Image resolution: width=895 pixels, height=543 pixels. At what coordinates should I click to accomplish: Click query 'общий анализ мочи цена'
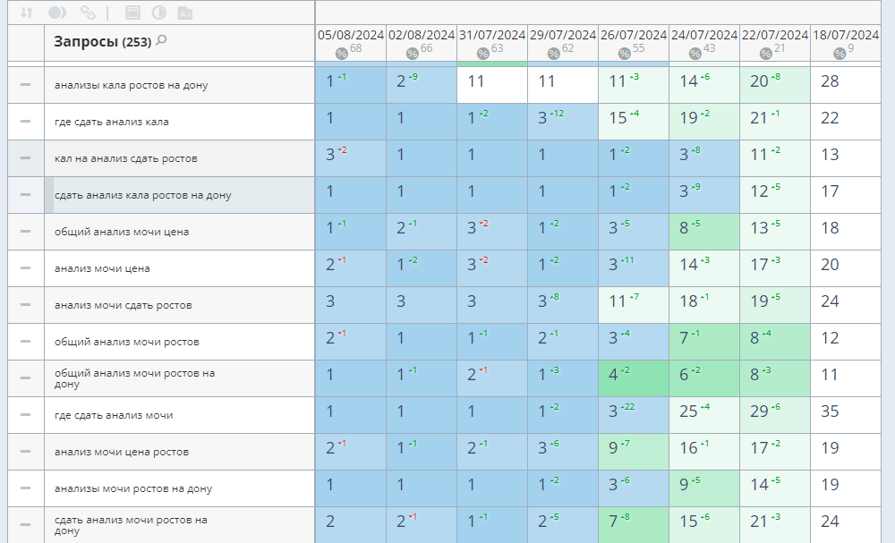click(x=121, y=232)
